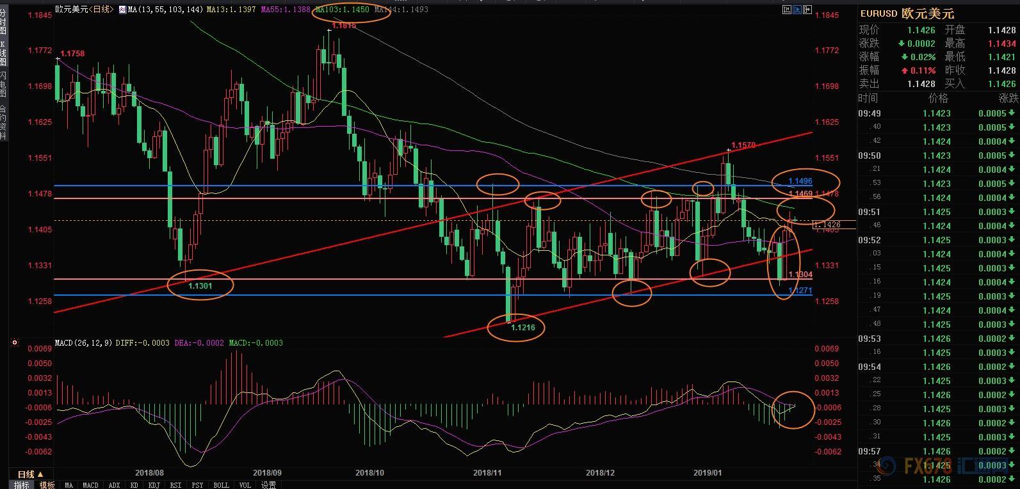Switch to the K线图 side tab
Image resolution: width=1020 pixels, height=489 pixels.
click(3, 53)
